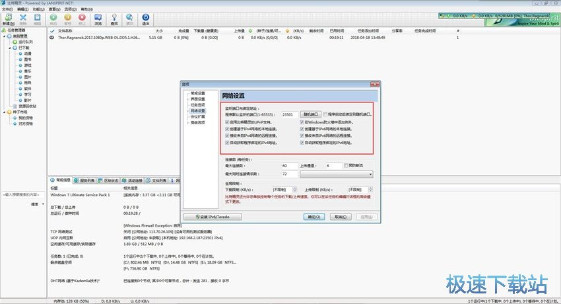Toggle the 预防断流 checkbox
561x304 pixels.
(346, 165)
